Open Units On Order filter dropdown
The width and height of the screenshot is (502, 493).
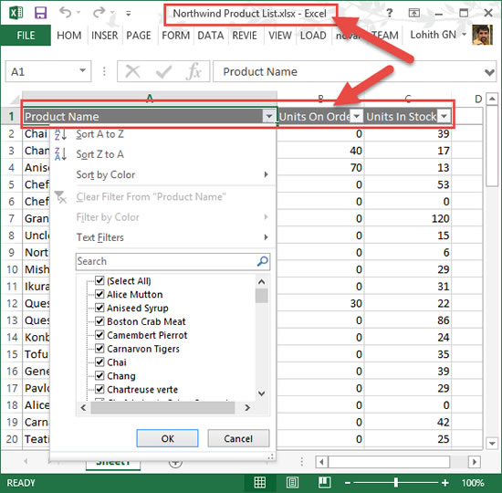pyautogui.click(x=356, y=116)
